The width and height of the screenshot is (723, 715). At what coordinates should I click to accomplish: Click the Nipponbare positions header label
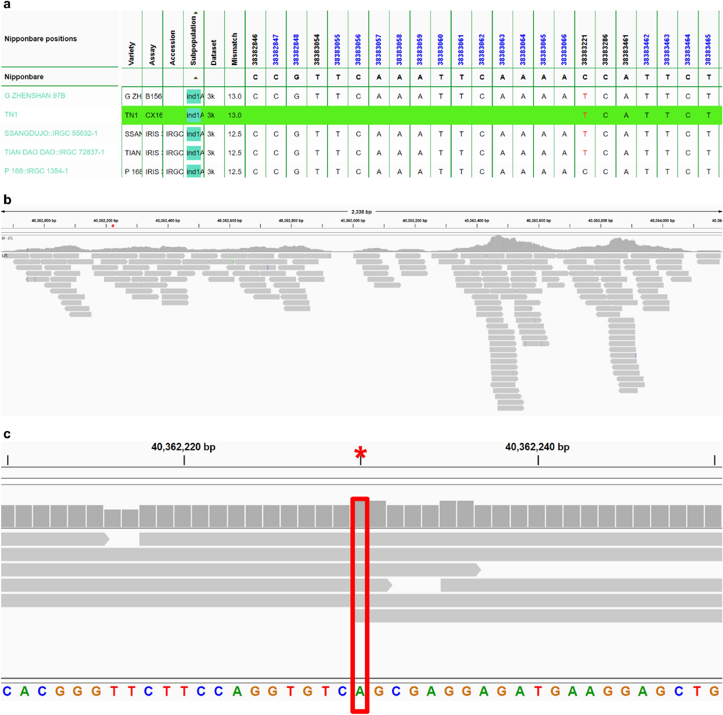tap(40, 39)
